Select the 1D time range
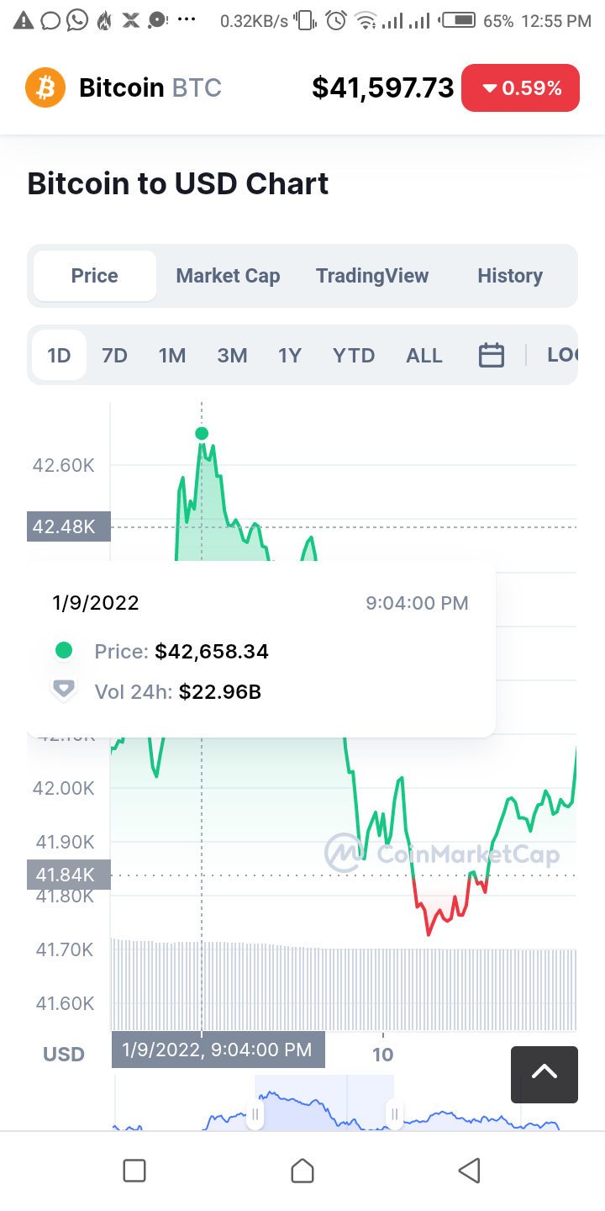The height and width of the screenshot is (1211, 605). point(59,356)
